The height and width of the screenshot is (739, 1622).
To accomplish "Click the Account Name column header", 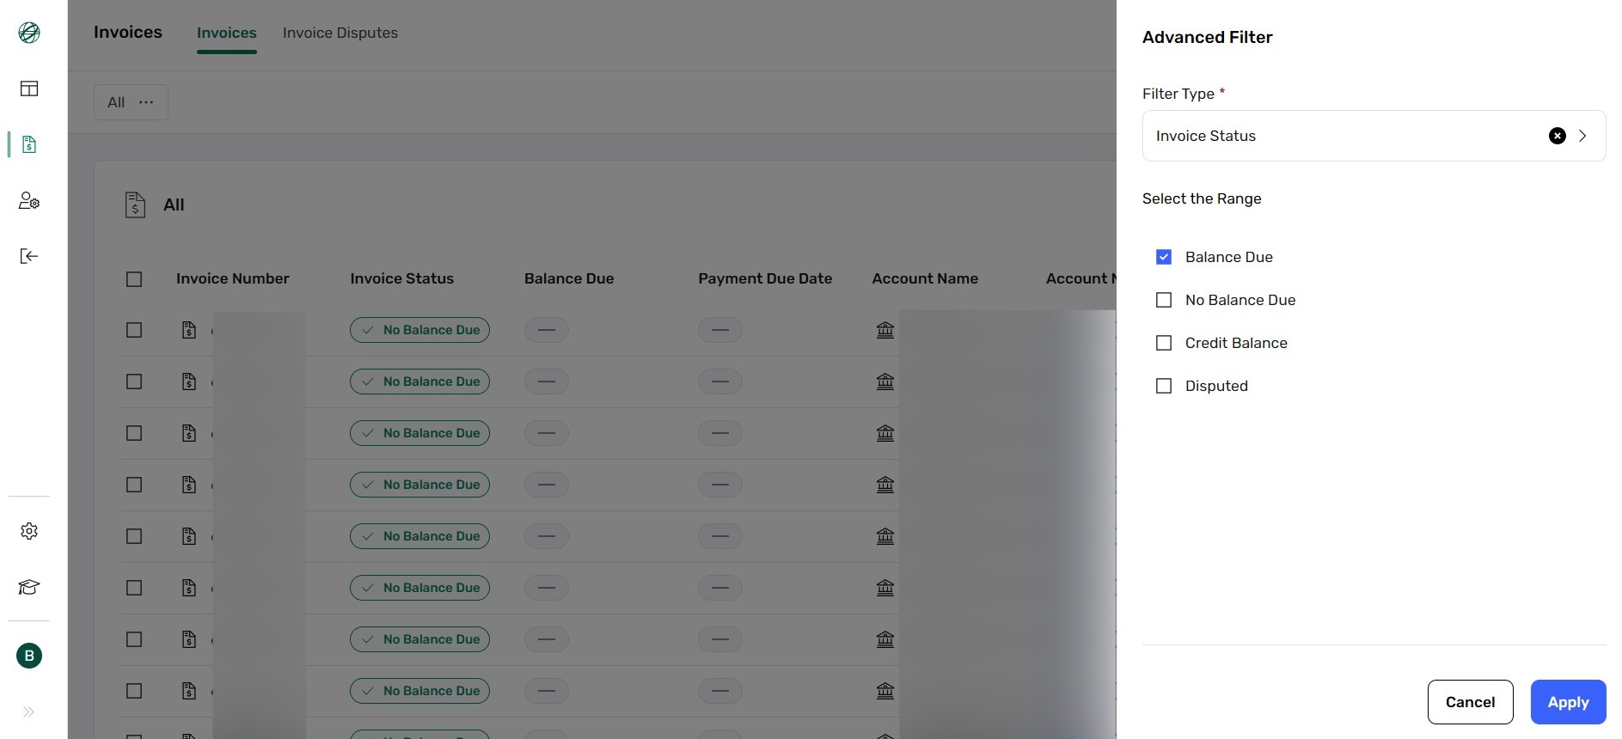I will [x=925, y=278].
